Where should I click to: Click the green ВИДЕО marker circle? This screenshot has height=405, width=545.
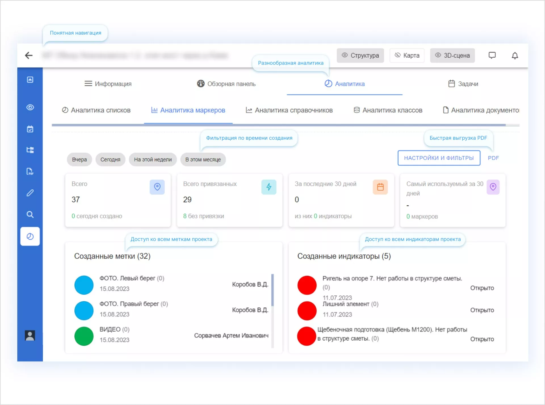84,336
